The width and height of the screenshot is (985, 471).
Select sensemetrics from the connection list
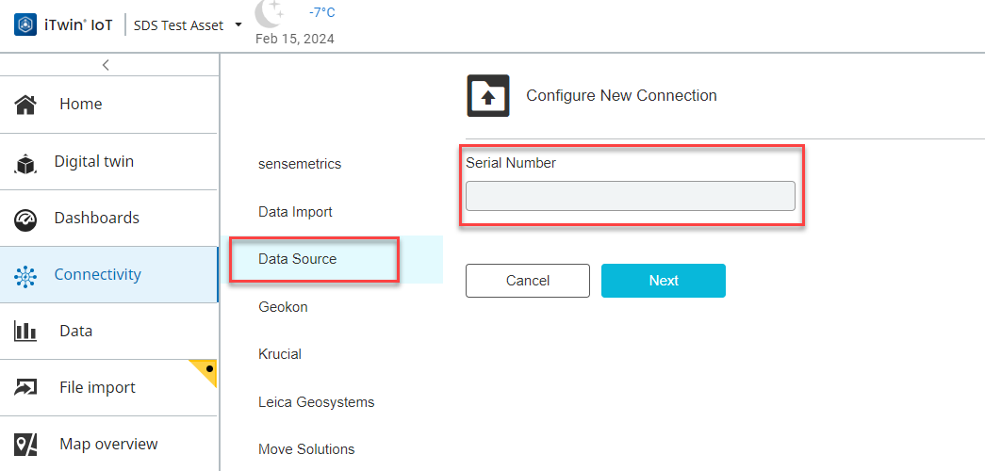click(300, 164)
